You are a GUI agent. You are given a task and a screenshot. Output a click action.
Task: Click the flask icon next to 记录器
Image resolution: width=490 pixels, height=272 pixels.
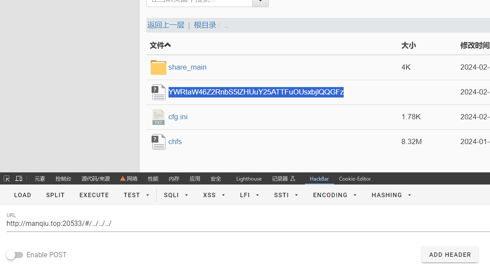pos(293,178)
